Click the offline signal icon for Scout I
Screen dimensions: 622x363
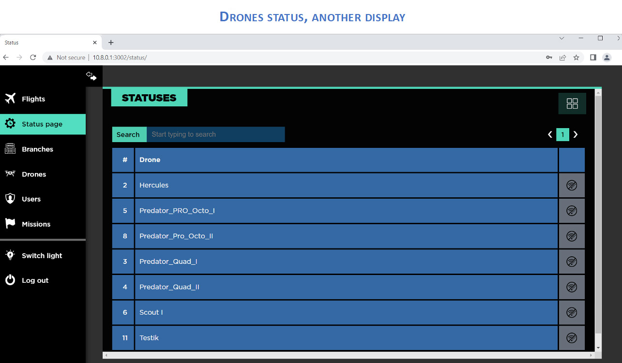click(572, 312)
